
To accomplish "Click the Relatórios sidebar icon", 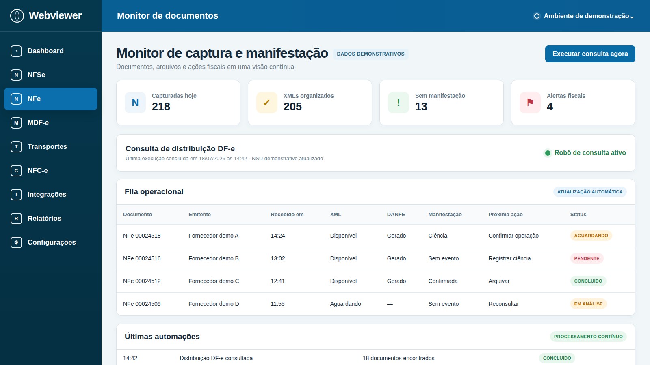I will (x=16, y=219).
